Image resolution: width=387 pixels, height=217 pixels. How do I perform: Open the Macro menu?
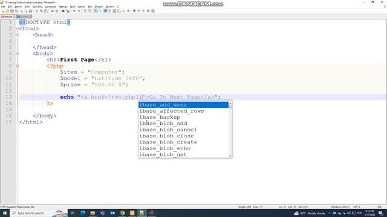coord(82,7)
